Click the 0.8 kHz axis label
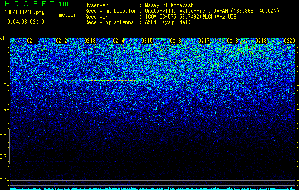 pyautogui.click(x=3, y=133)
